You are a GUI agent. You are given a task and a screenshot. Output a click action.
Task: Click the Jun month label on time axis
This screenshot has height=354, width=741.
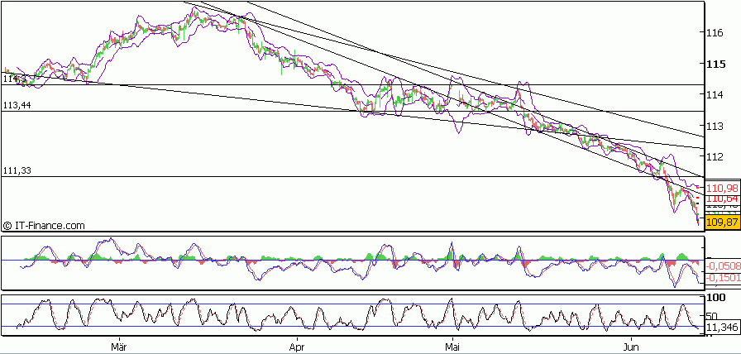(631, 347)
